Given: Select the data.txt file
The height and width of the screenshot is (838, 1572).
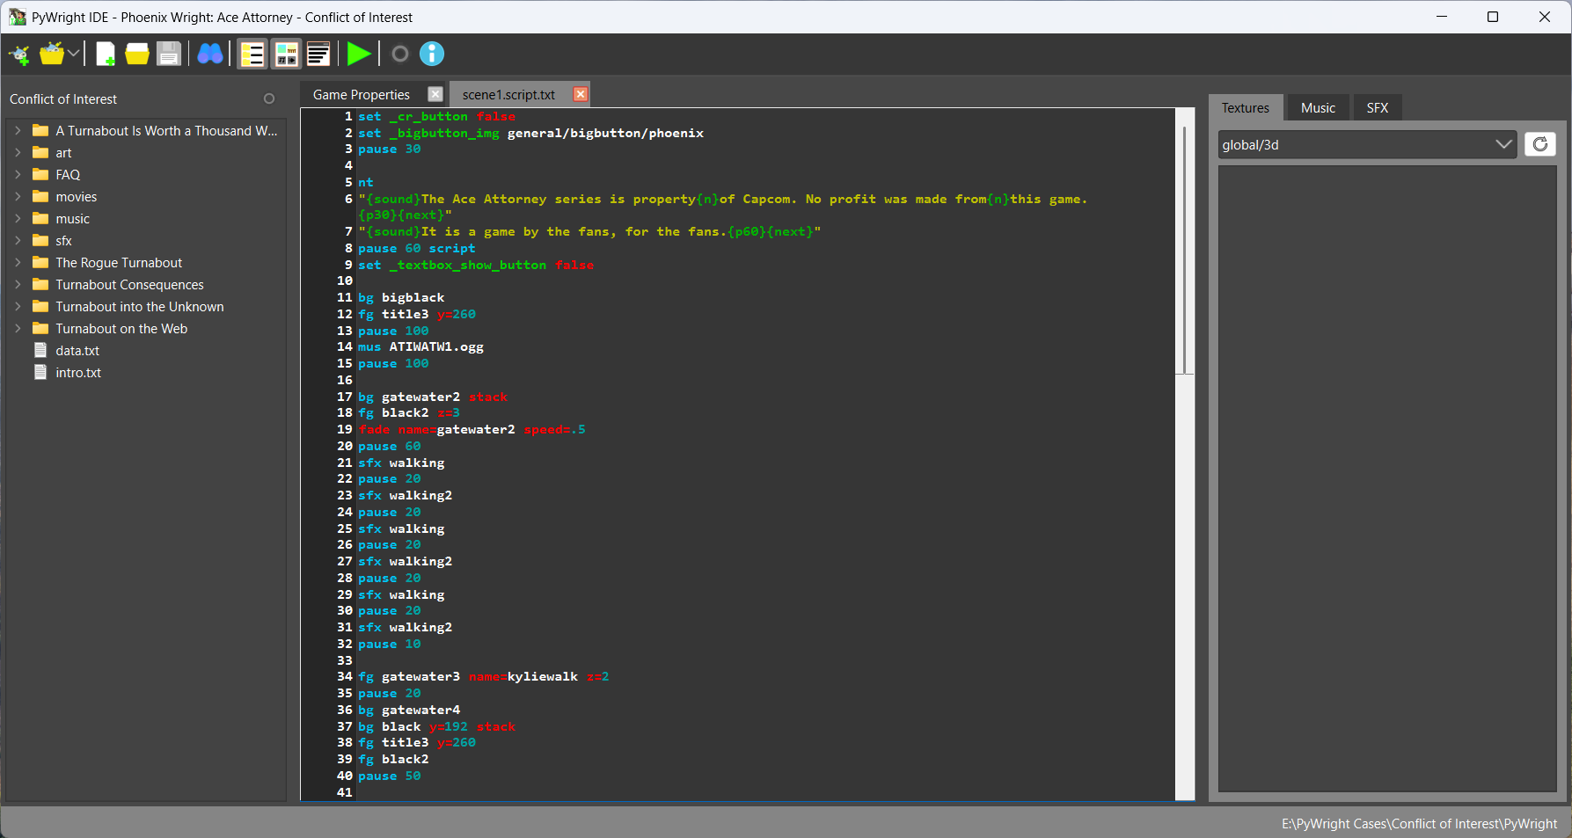Looking at the screenshot, I should [77, 351].
